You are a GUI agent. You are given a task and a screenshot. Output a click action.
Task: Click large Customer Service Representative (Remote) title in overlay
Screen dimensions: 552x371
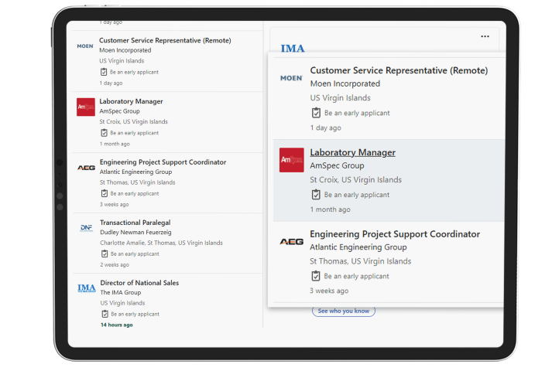399,70
